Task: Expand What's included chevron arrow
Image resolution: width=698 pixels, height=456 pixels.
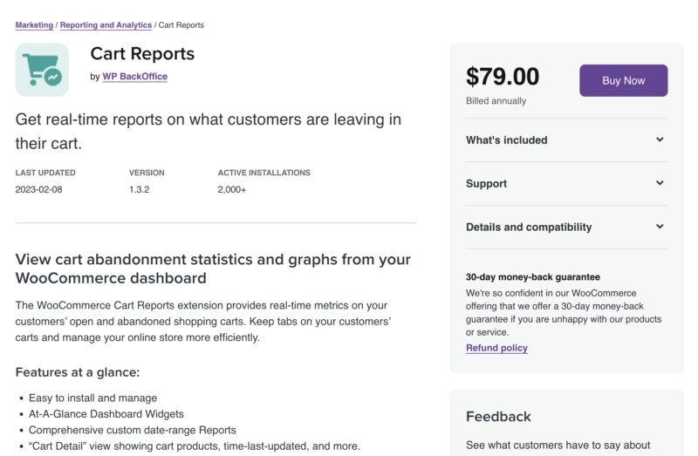Action: 660,140
